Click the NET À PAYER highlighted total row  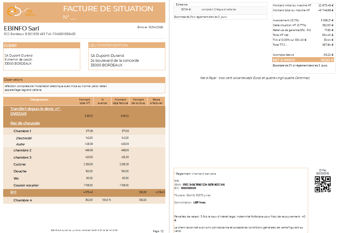point(303,60)
